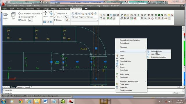Click Isolate Objects icon in submenu
The width and height of the screenshot is (186, 104).
149,51
